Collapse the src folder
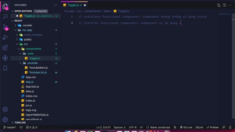This screenshot has height=132, width=235. (17, 44)
